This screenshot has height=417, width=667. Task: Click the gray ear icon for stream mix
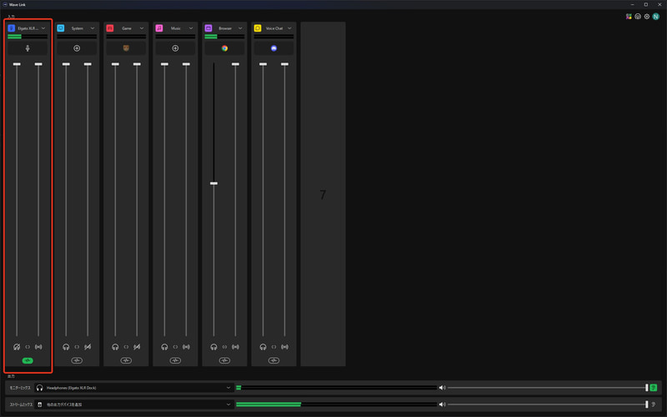pos(654,405)
